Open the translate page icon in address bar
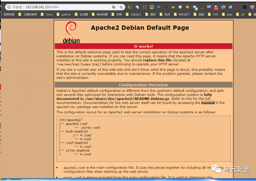The height and width of the screenshot is (181, 256). (x=114, y=7)
